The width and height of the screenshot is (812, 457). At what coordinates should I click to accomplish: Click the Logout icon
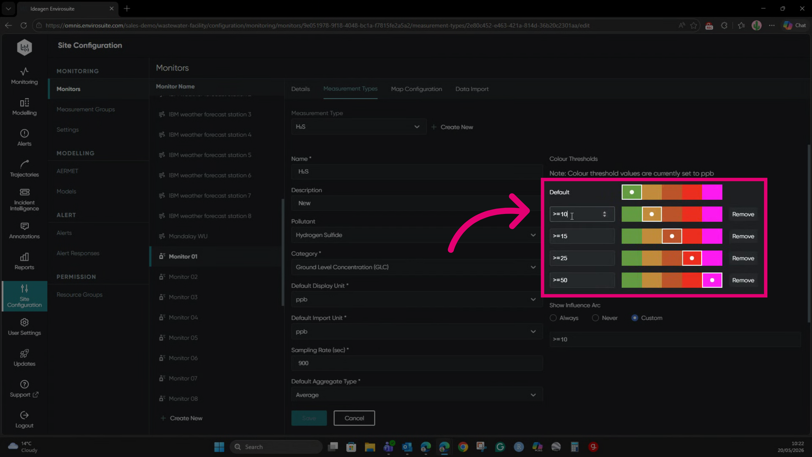[24, 419]
